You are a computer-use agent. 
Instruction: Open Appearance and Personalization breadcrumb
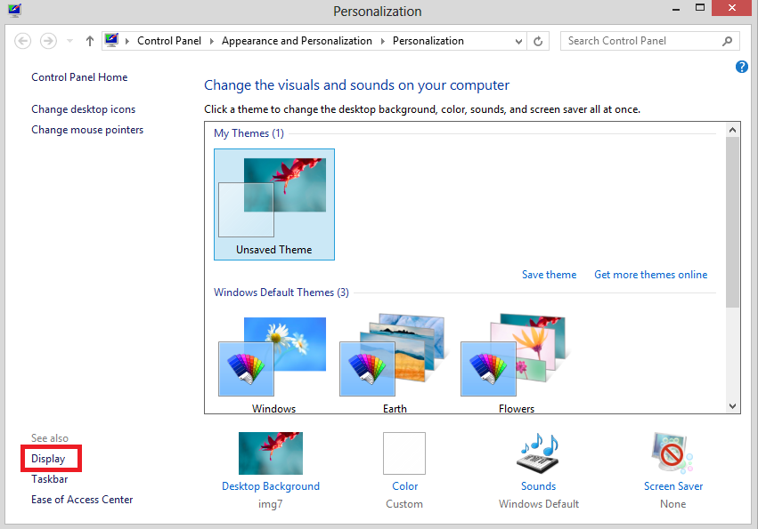coord(297,41)
